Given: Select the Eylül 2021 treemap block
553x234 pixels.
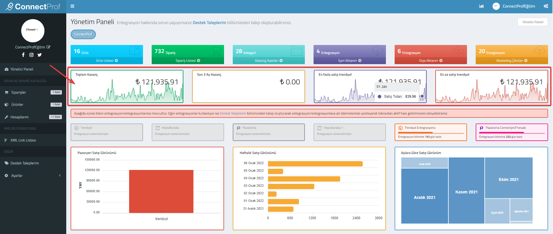Looking at the screenshot, I should 497,211.
